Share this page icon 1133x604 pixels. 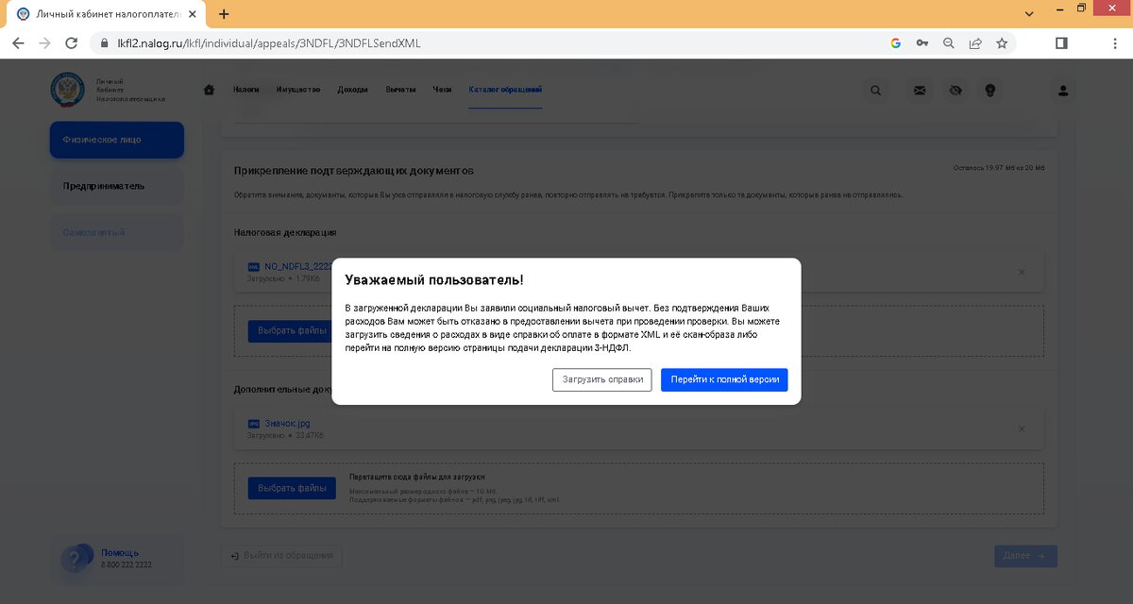tap(975, 43)
